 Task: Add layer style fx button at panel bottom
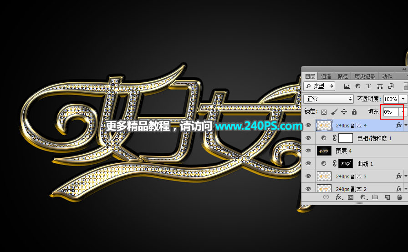point(338,197)
